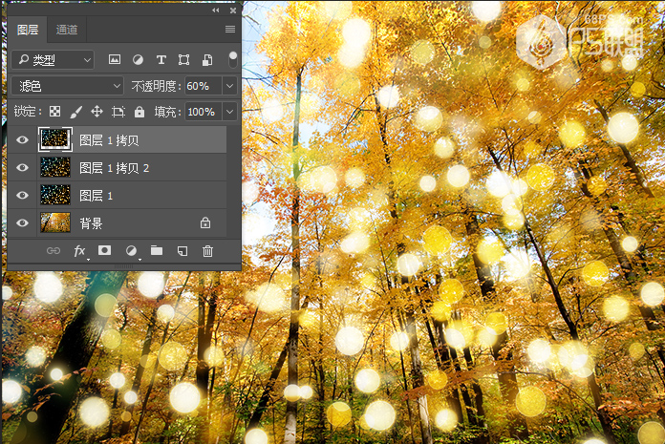665x444 pixels.
Task: Unlock the 背景 layer padlock
Action: 205,222
